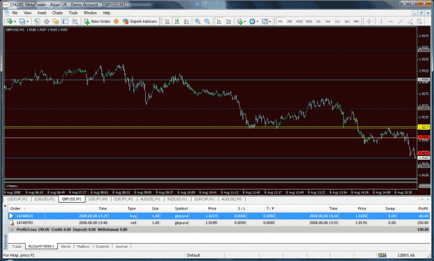Expand the Indicators dropdown arrow
Screen dimensions: 434x261
[245, 22]
